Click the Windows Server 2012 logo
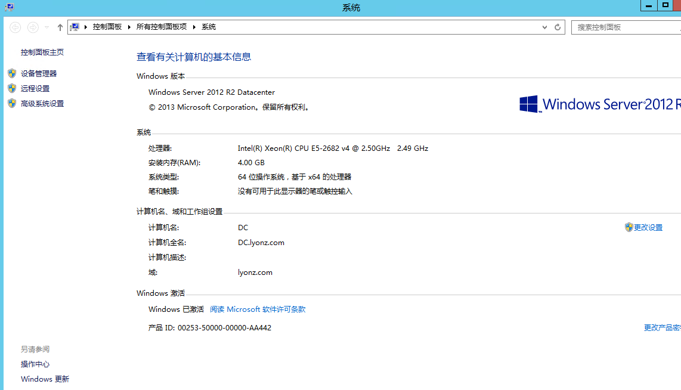The image size is (681, 390). click(600, 104)
